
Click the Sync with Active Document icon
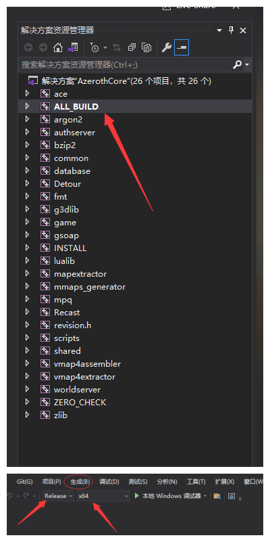click(117, 47)
